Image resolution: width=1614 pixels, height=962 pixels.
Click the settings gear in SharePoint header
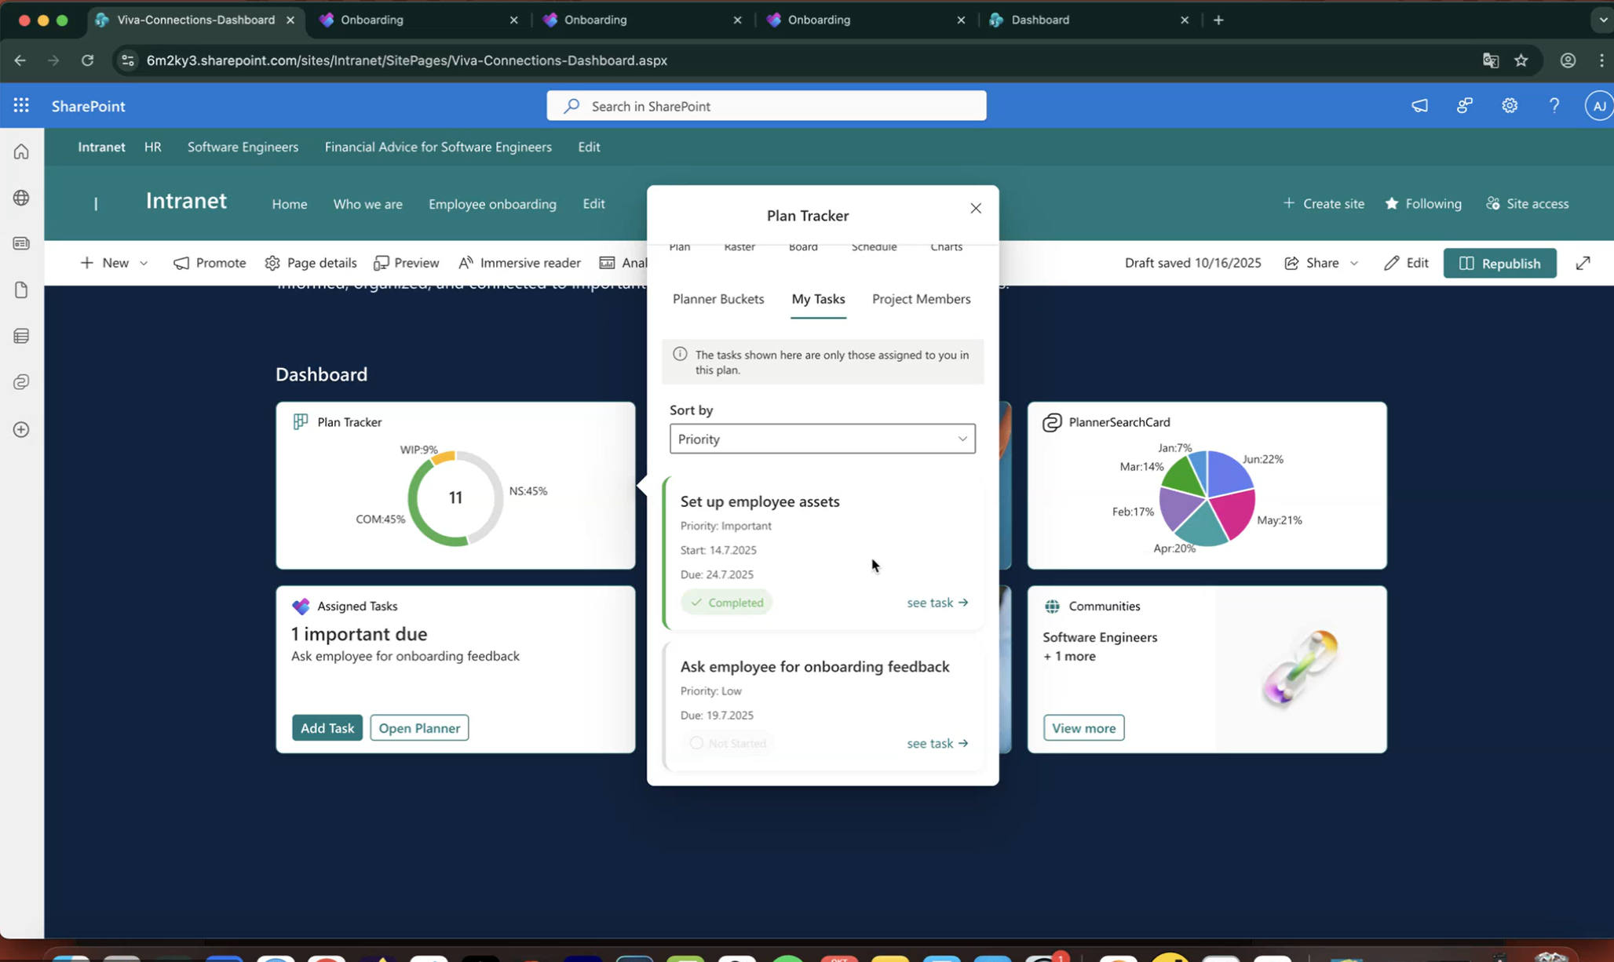1509,105
